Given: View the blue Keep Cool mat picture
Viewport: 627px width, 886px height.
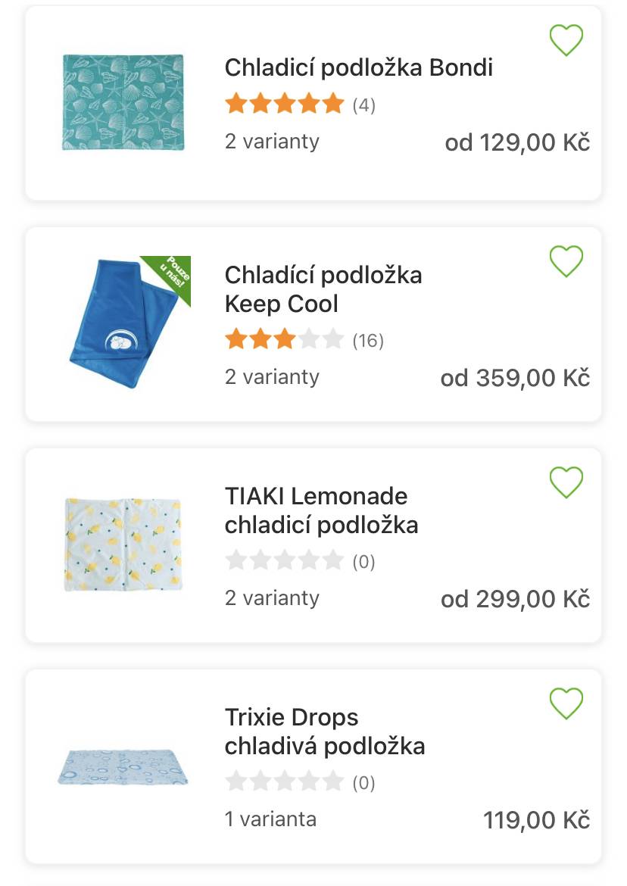Looking at the screenshot, I should tap(129, 323).
